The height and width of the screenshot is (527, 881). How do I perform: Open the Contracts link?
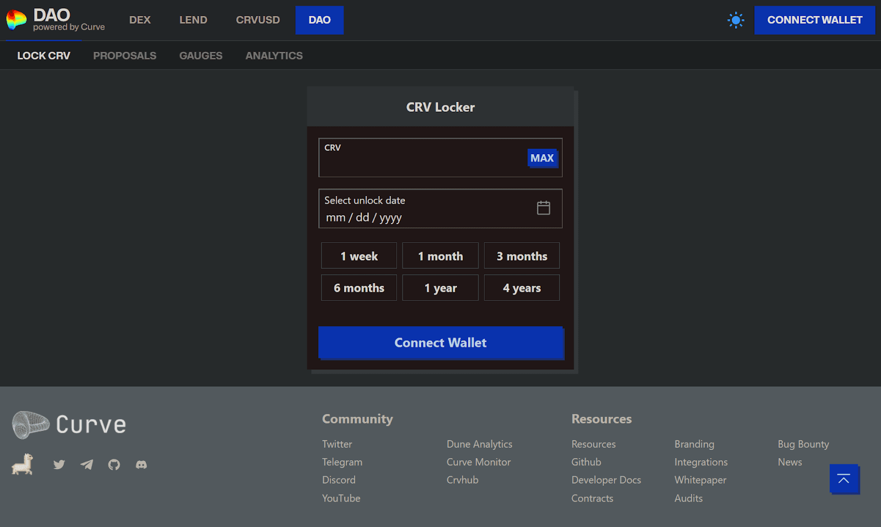(592, 498)
